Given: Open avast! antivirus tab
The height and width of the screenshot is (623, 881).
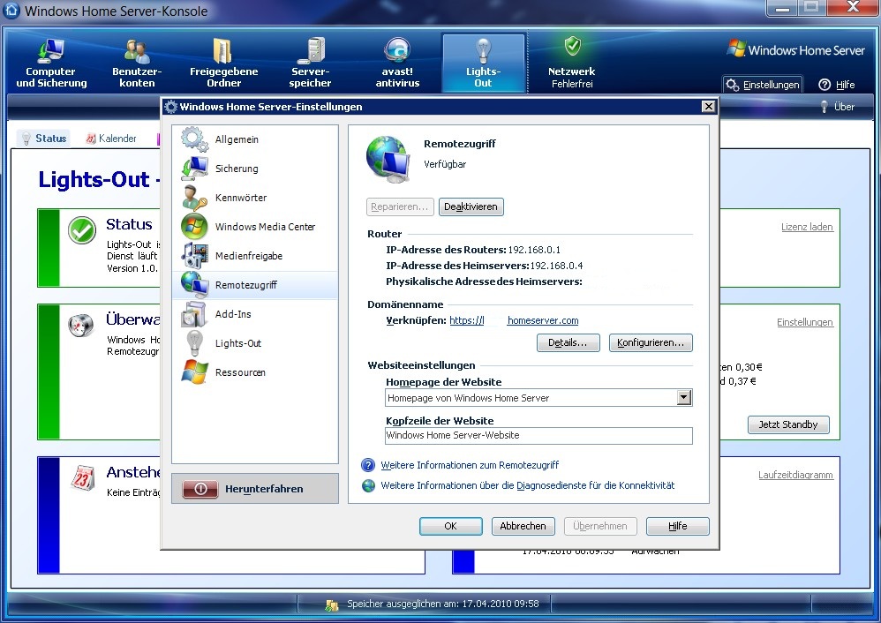Looking at the screenshot, I should 397,63.
